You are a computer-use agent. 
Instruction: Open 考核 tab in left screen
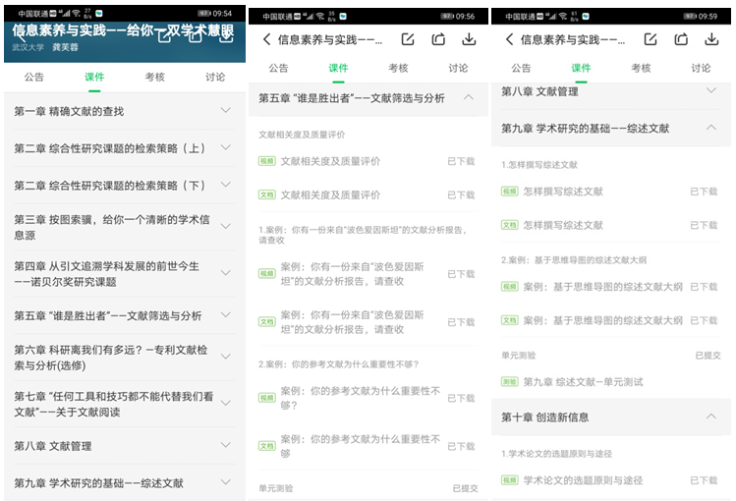(155, 77)
